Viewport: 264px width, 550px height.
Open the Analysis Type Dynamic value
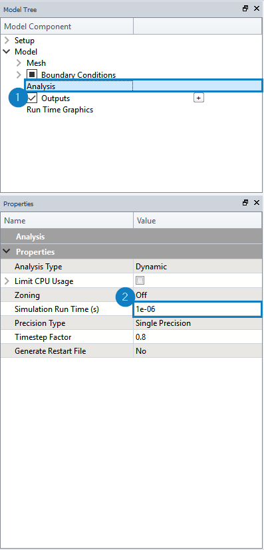198,267
